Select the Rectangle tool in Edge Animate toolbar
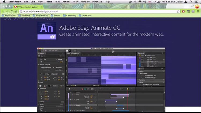201x113 pixels. pyautogui.click(x=50, y=51)
